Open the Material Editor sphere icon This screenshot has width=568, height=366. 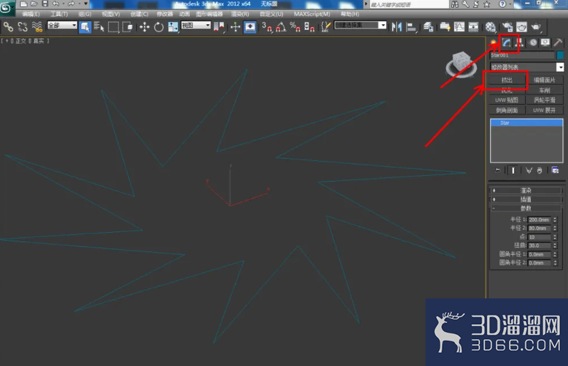coord(490,27)
